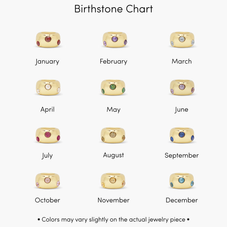Select the February amethyst birthstone ring

tap(114, 40)
